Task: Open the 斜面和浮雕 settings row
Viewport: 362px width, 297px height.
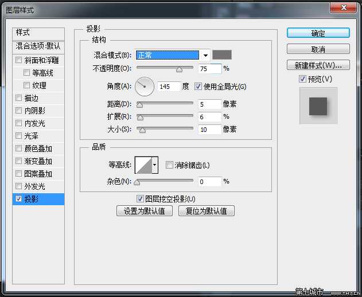Action: pos(38,60)
